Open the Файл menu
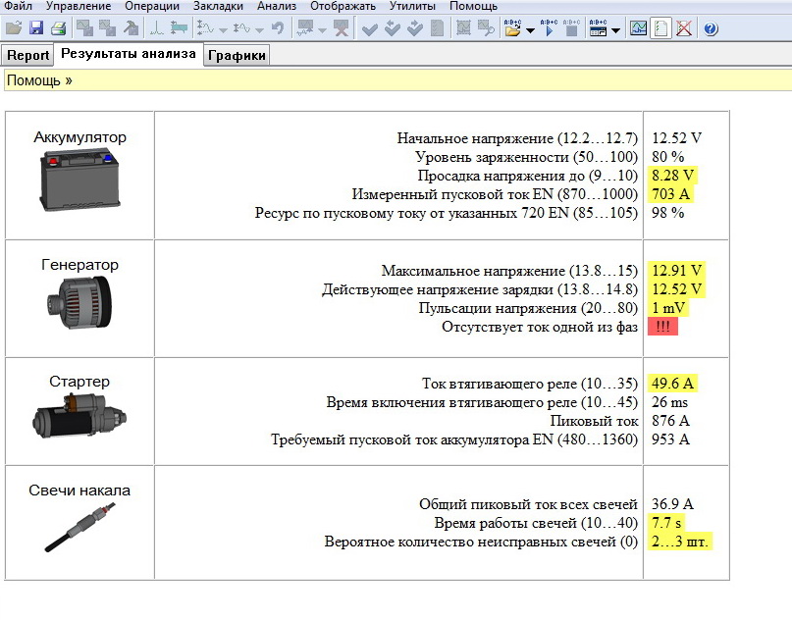This screenshot has width=792, height=620. click(x=19, y=7)
